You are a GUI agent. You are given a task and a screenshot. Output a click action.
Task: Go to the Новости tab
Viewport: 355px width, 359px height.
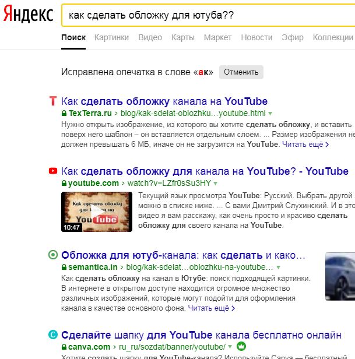tap(256, 37)
